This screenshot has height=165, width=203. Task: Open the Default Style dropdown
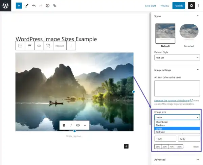[x=177, y=57]
